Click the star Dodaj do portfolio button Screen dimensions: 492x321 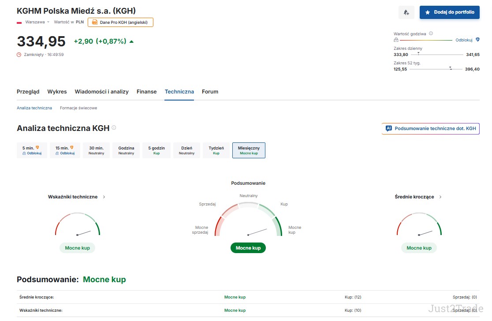[x=449, y=12]
